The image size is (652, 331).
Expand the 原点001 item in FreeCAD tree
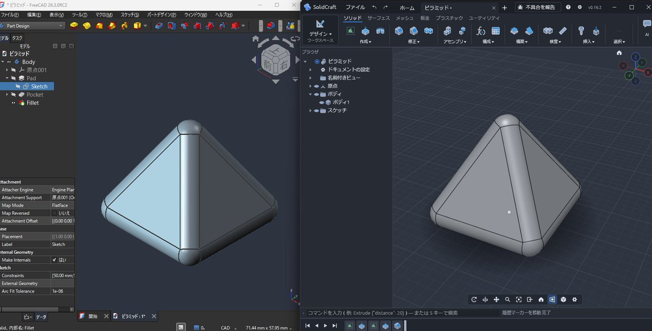point(7,69)
